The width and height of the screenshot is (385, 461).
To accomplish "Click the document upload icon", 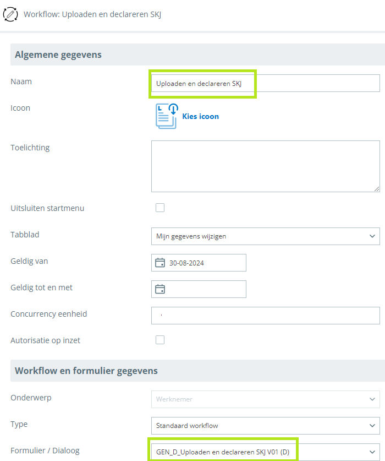I will coord(167,116).
